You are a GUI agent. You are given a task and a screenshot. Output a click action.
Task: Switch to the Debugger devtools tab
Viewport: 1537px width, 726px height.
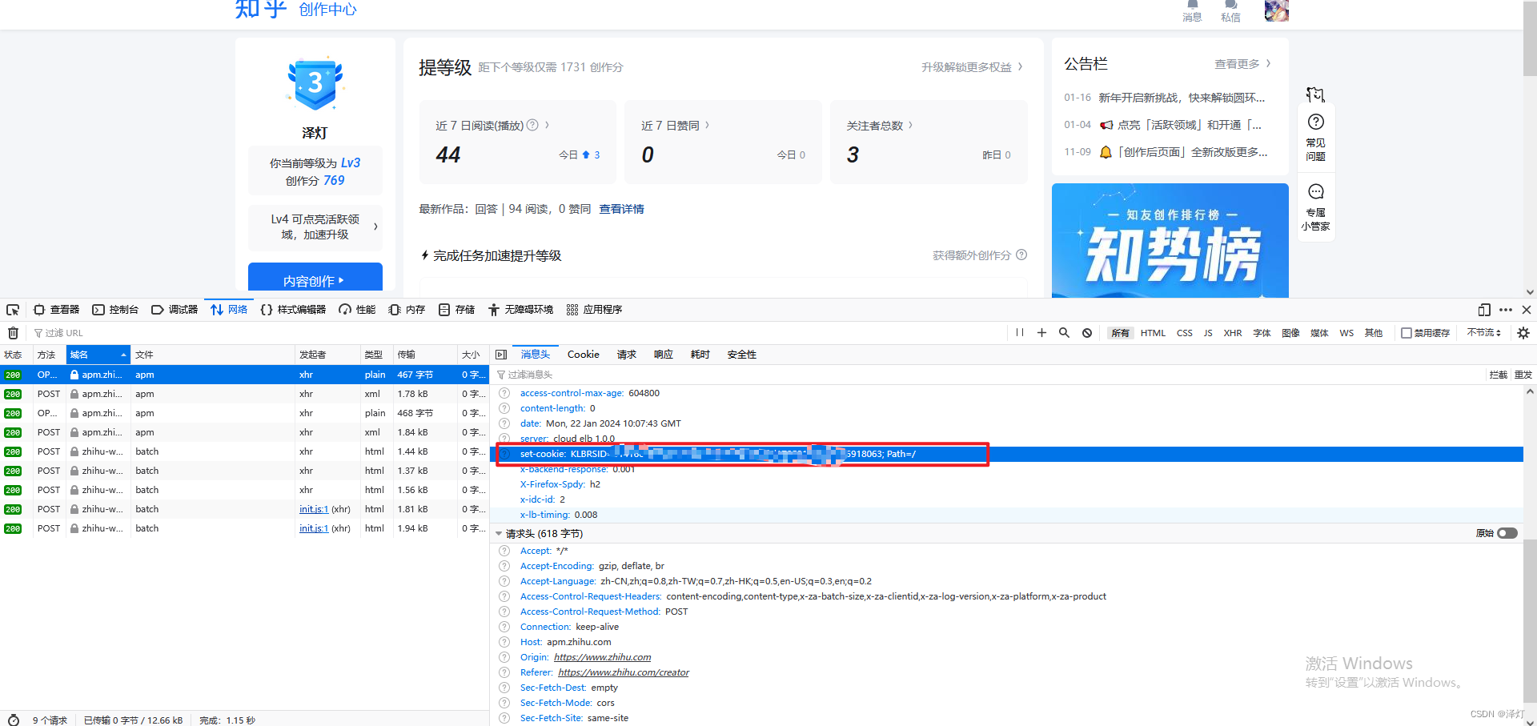click(x=175, y=310)
